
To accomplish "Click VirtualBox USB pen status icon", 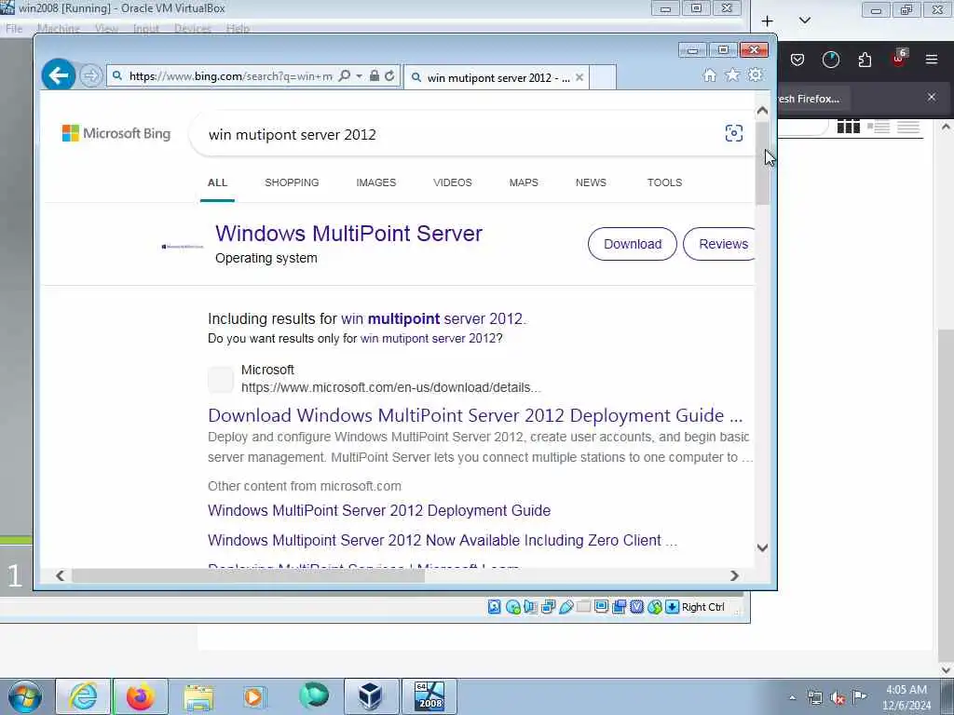I will click(566, 607).
